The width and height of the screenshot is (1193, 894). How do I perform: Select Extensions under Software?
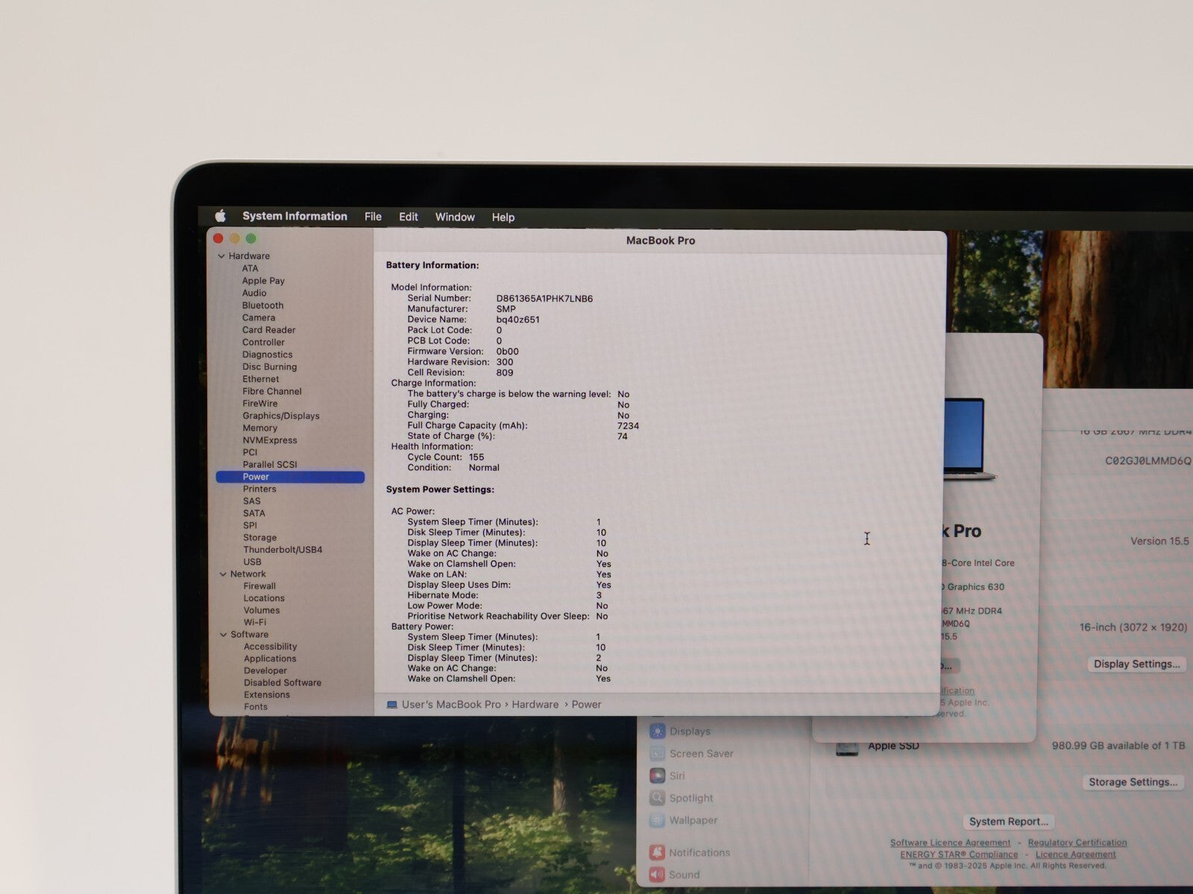266,694
